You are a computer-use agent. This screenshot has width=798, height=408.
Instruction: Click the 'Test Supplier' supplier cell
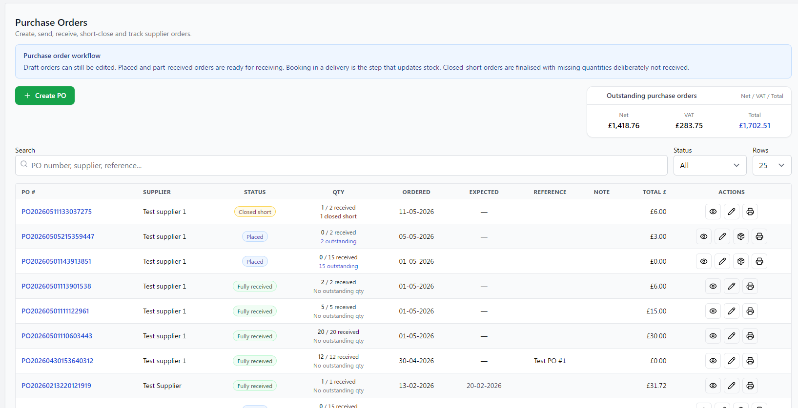pyautogui.click(x=162, y=386)
